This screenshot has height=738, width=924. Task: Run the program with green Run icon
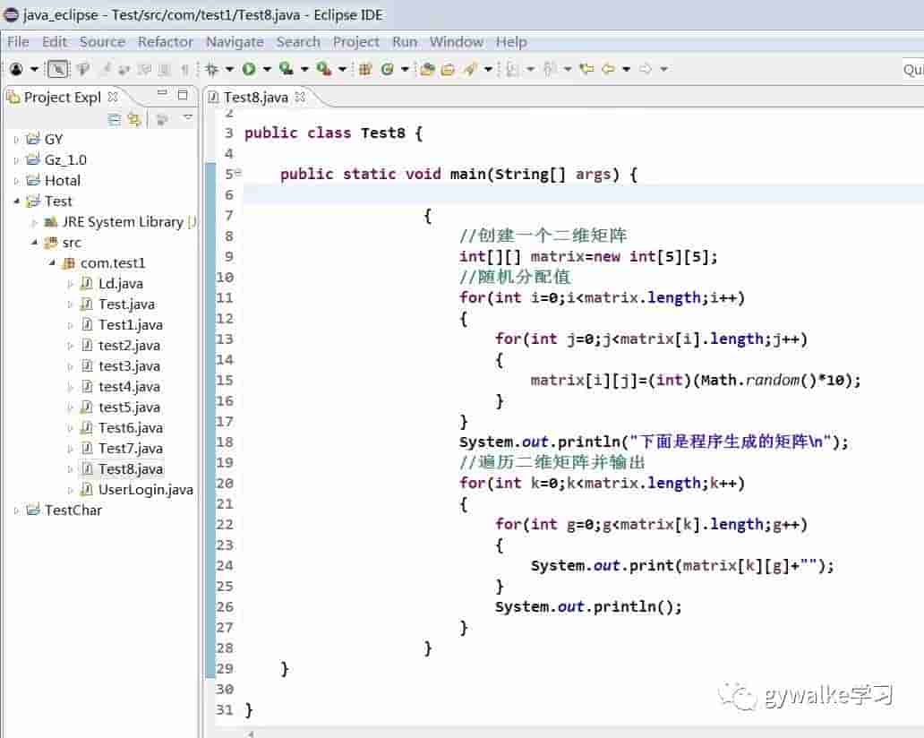[249, 69]
